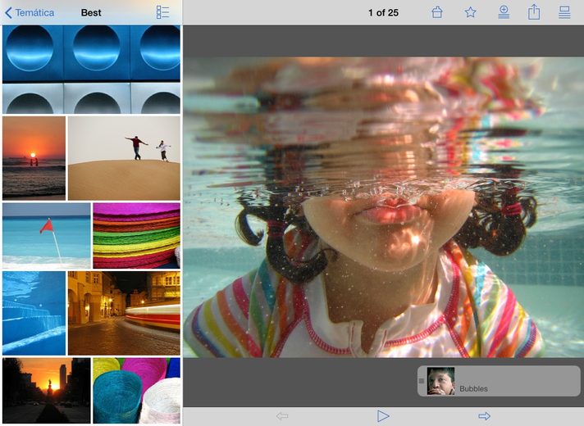Mark photo as favorite with star
Screen dimensions: 584x426
[x=471, y=12]
